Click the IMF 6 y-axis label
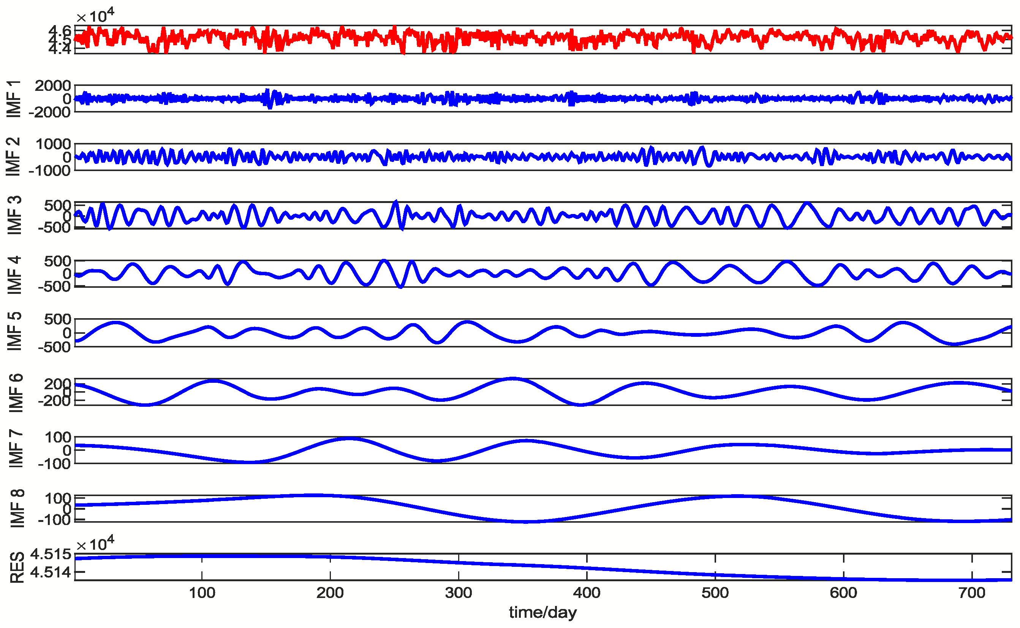Screen dimensions: 1020x628 16,392
